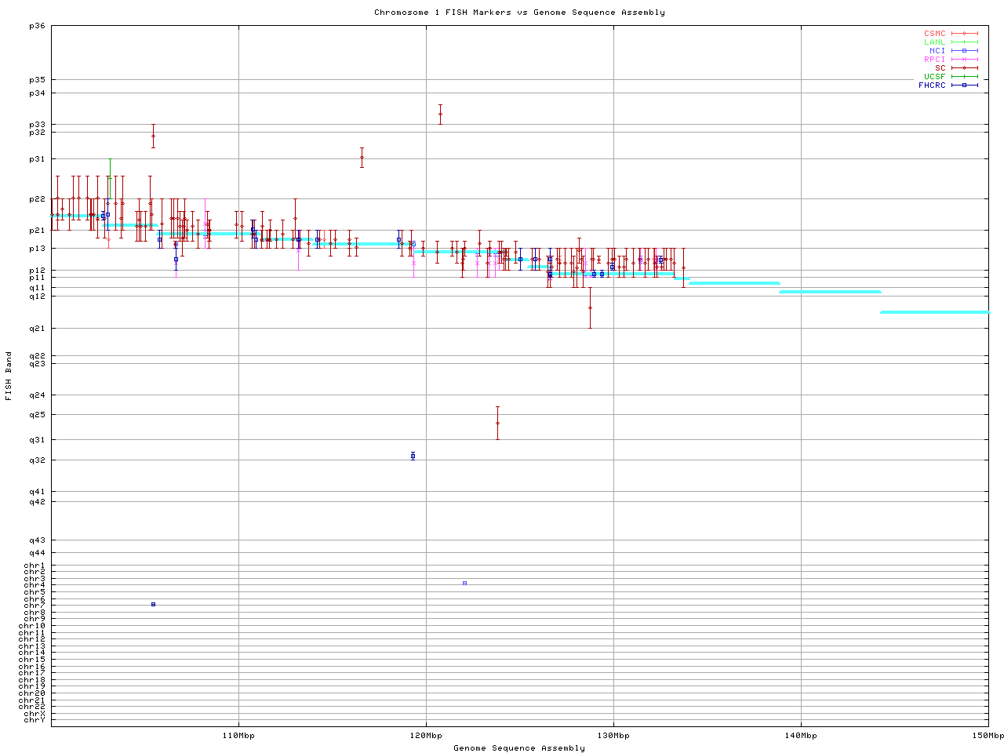Click the 'Genome Sequence Assembly' x-axis label
The width and height of the screenshot is (1004, 753).
click(x=519, y=748)
